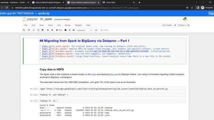Screen dimensions: 214x120
Task: Open the View menu
Action: coord(41,25)
